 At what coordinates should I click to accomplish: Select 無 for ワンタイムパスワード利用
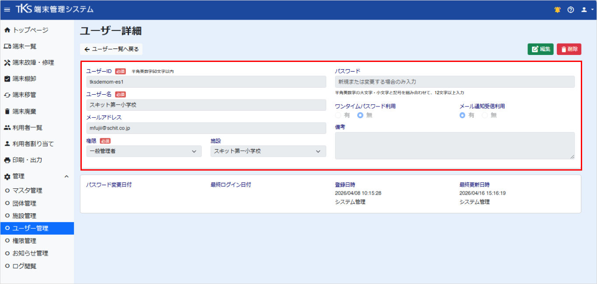tap(360, 115)
